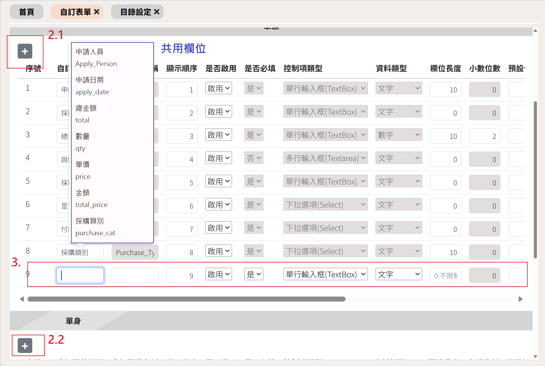Close the 自訂表單 tab
The height and width of the screenshot is (366, 545).
coord(97,12)
